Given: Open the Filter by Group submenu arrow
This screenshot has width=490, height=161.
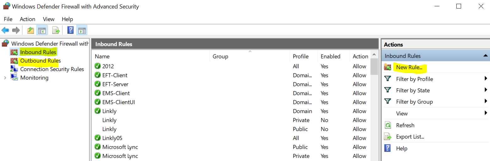Looking at the screenshot, I should click(486, 101).
